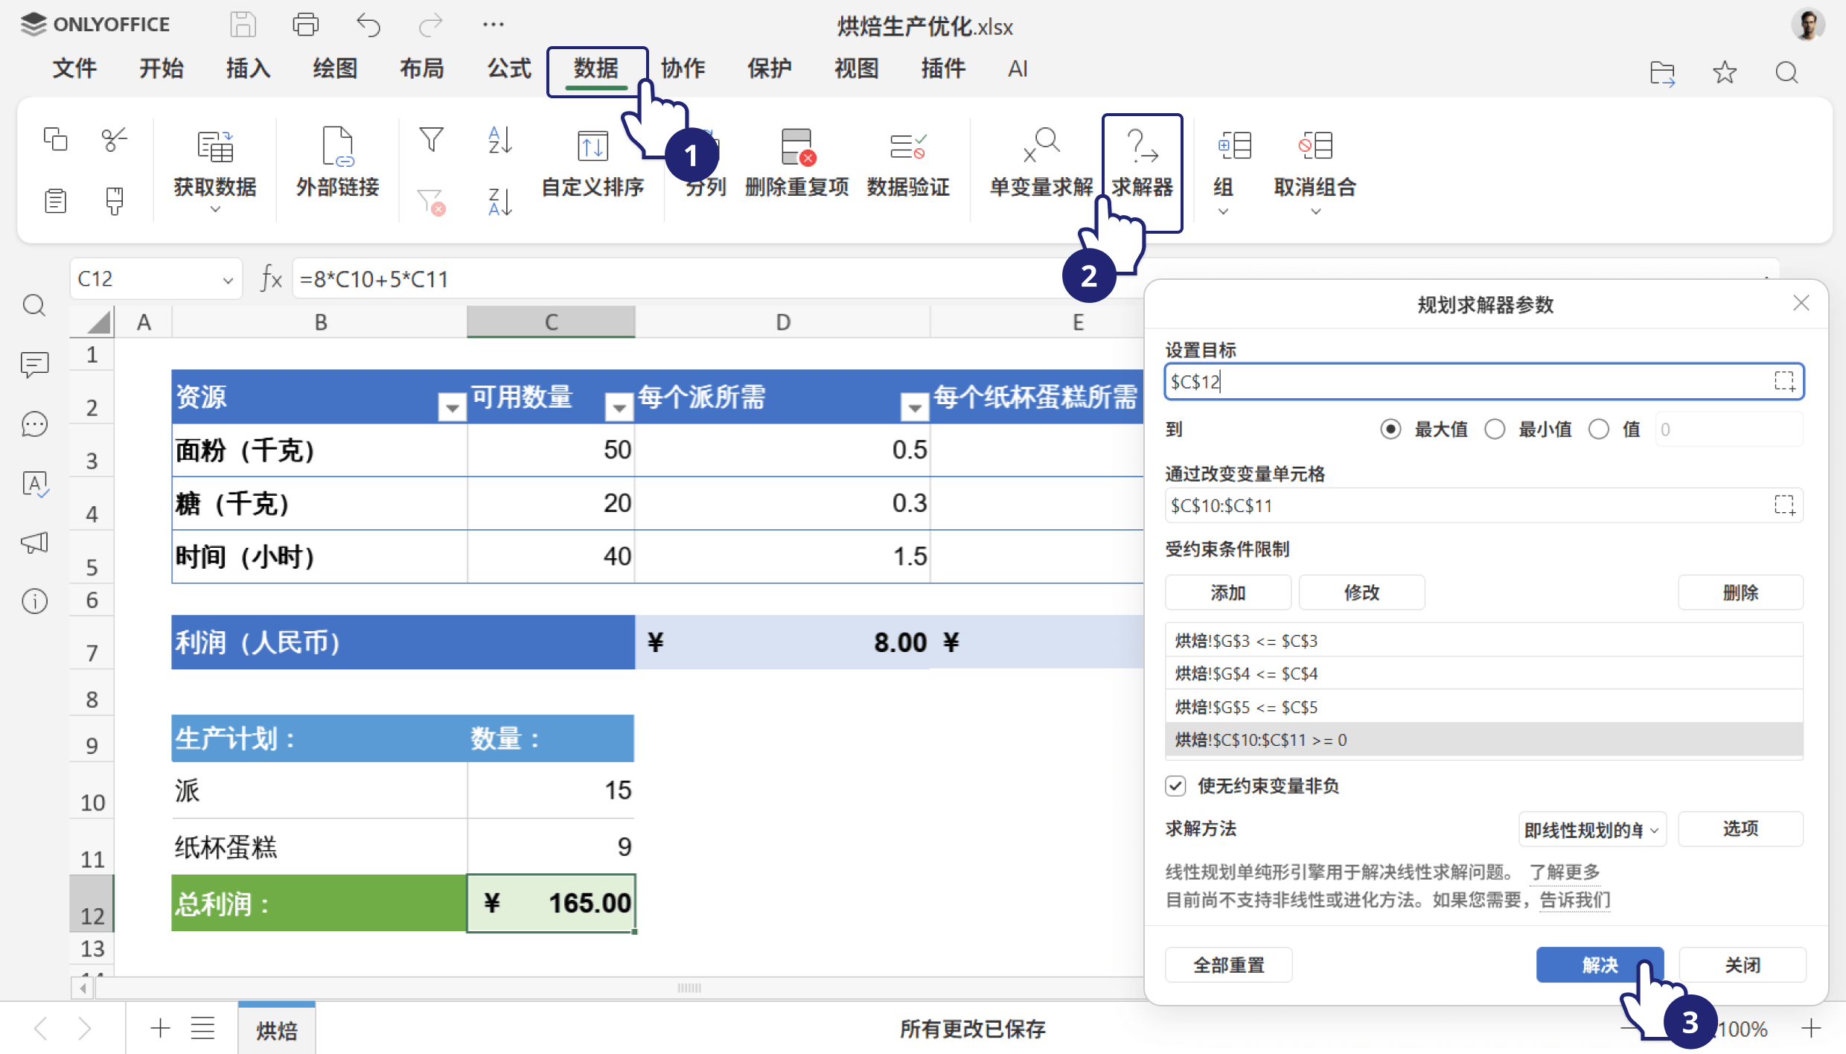Select the 最小值 (minimum) radio option
The image size is (1846, 1054).
point(1495,429)
